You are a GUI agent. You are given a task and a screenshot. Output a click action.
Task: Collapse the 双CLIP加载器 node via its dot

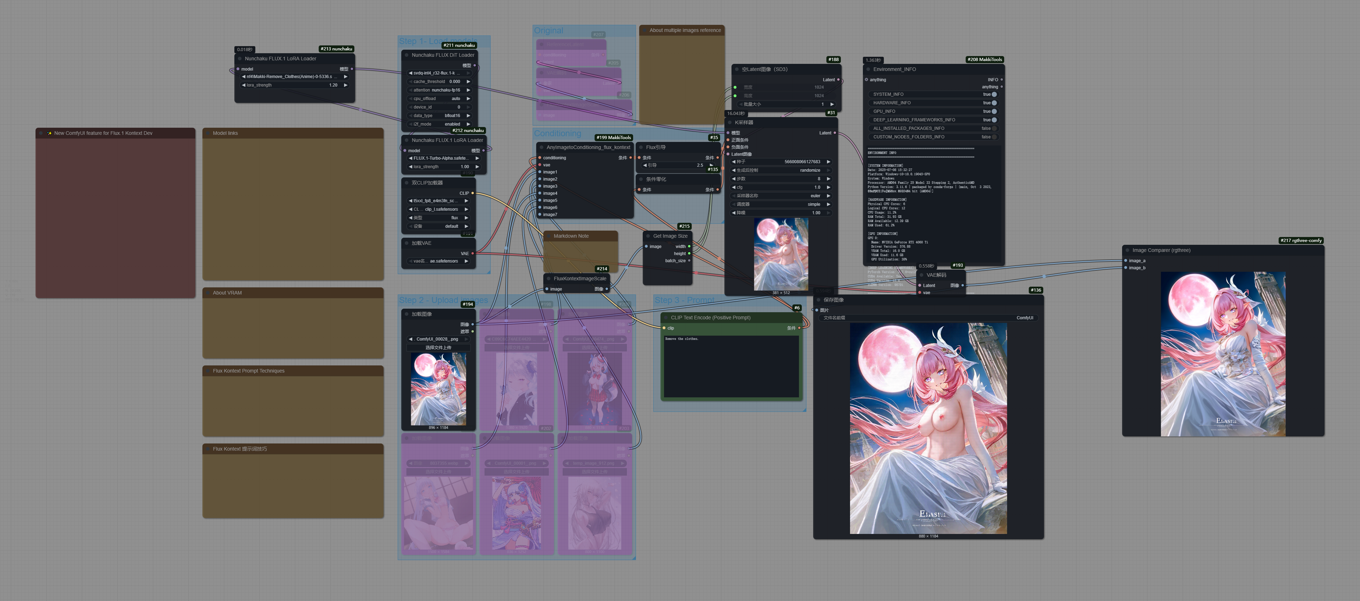click(407, 183)
